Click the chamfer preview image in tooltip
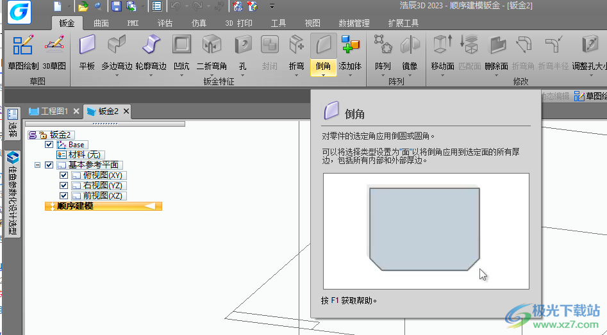 coord(426,231)
